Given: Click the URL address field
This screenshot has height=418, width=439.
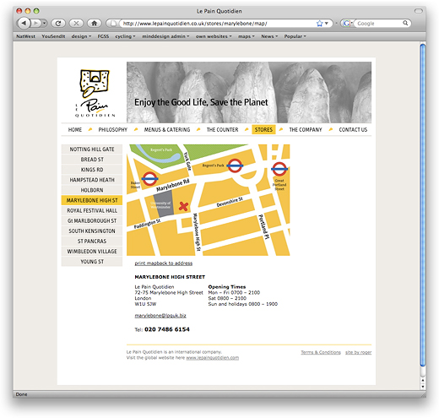Looking at the screenshot, I should click(x=218, y=24).
